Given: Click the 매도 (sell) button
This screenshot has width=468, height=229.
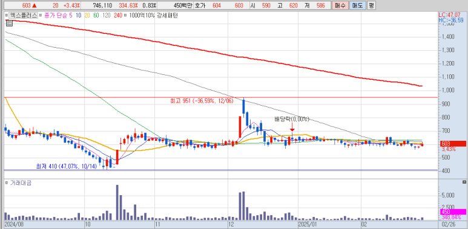Looking at the screenshot, I should [357, 5].
